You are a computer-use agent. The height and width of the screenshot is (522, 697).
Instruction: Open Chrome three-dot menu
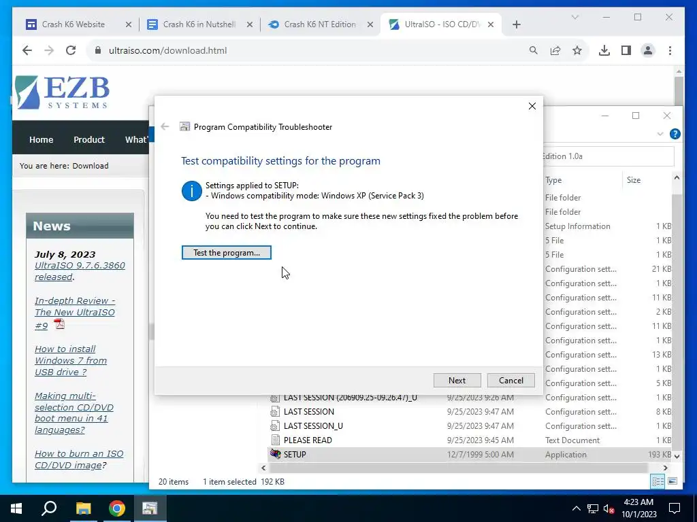pyautogui.click(x=670, y=50)
